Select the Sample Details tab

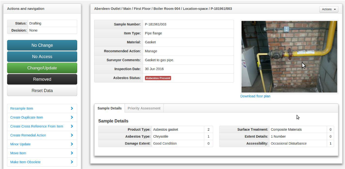109,108
